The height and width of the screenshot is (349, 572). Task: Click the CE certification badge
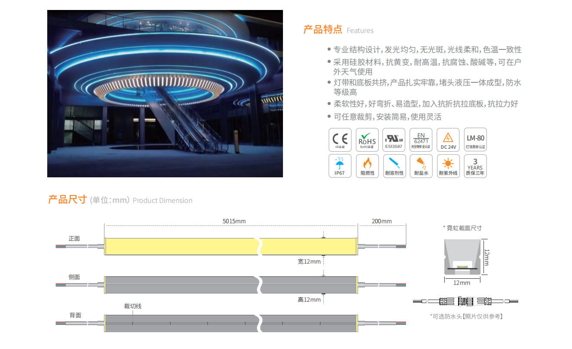340,140
